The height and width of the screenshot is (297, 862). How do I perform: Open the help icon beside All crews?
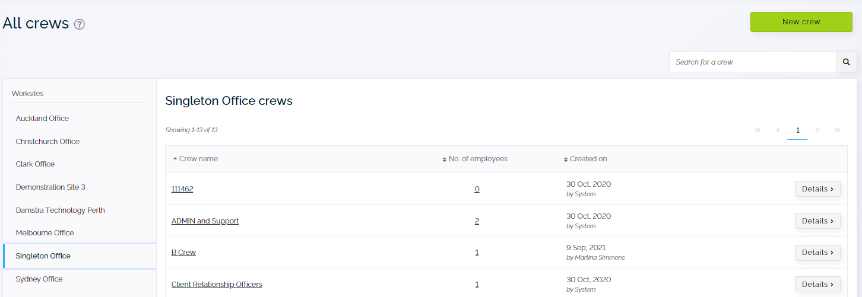click(x=80, y=24)
